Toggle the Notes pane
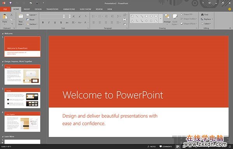 pyautogui.click(x=151, y=147)
